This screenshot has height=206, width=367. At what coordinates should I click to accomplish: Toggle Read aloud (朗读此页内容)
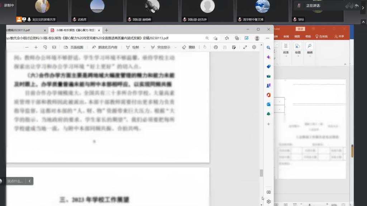click(x=105, y=47)
